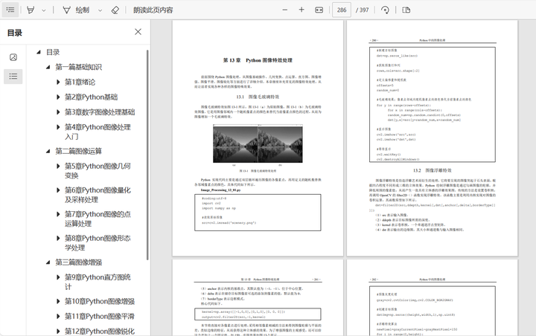Go to 第7章Python图像的点运算处理 entry

click(98, 219)
